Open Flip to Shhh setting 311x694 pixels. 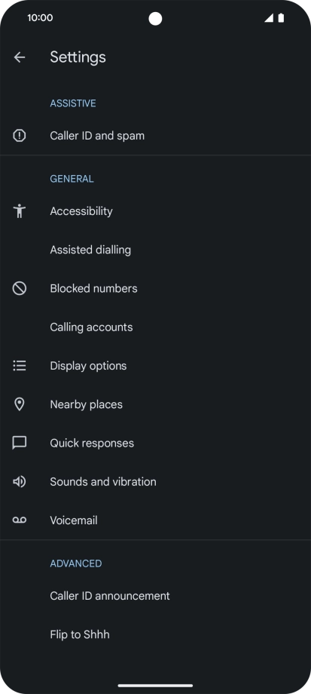(155, 634)
